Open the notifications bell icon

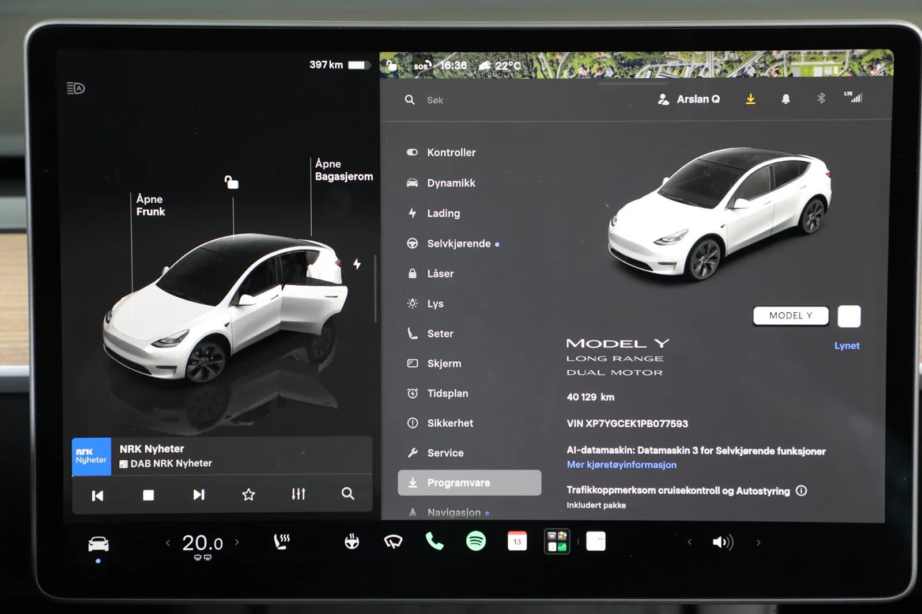[x=785, y=99]
